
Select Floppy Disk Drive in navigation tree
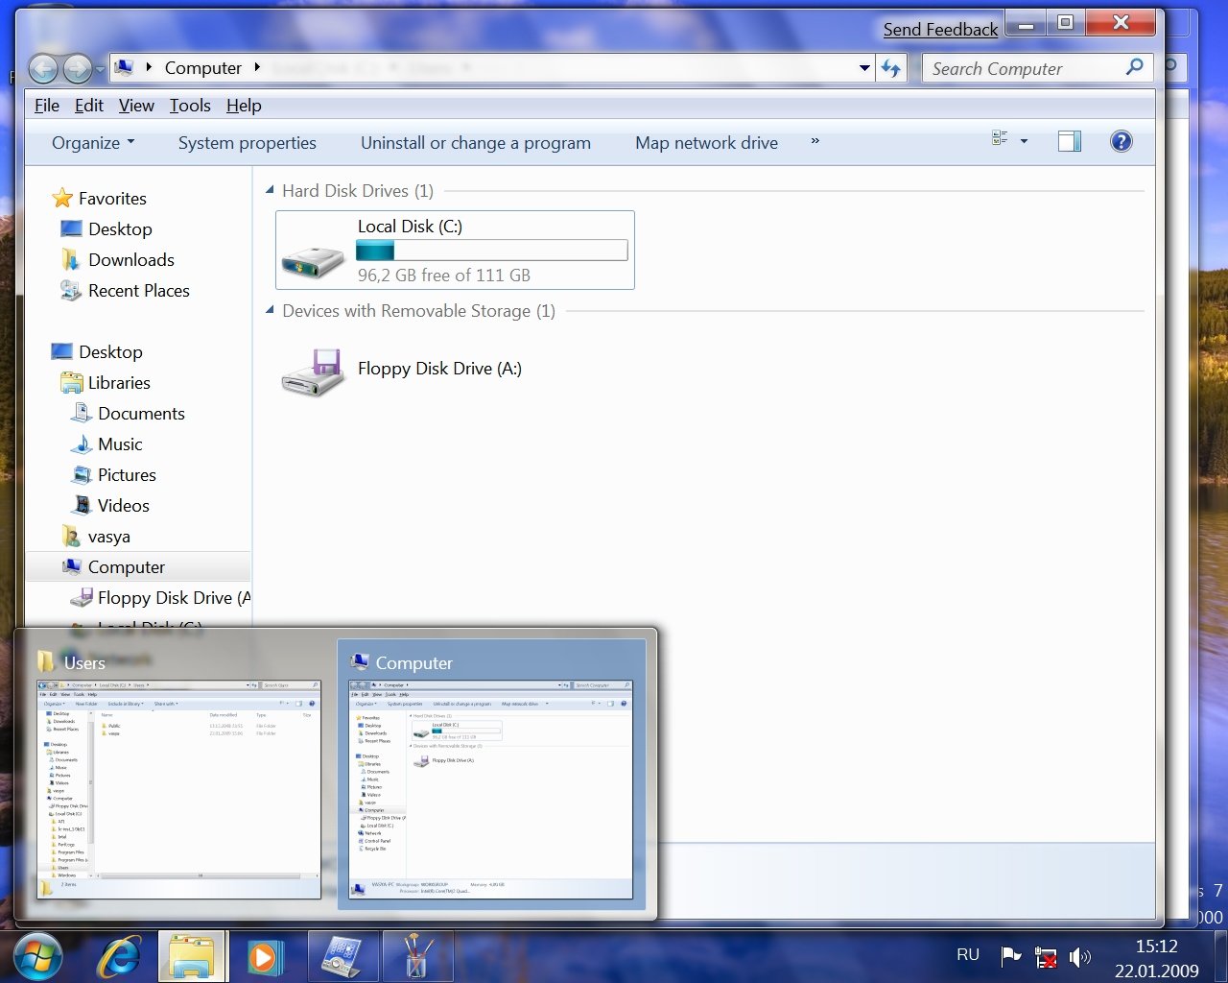click(159, 597)
